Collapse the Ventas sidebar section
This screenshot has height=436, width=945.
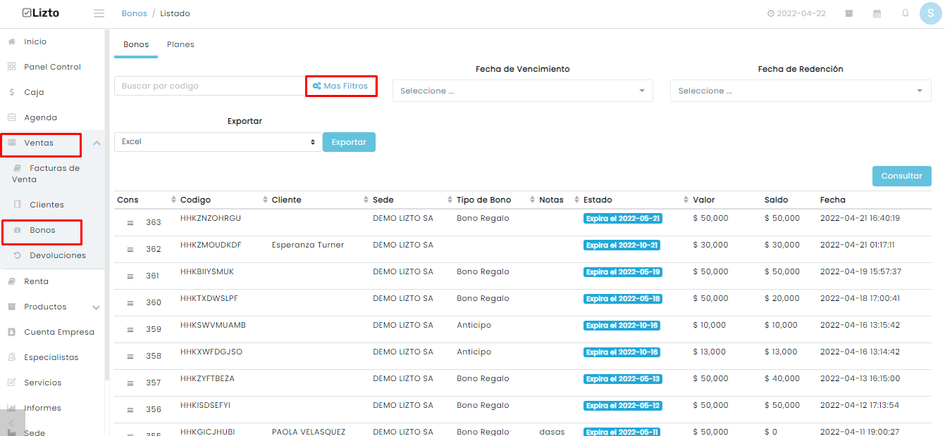tap(97, 143)
